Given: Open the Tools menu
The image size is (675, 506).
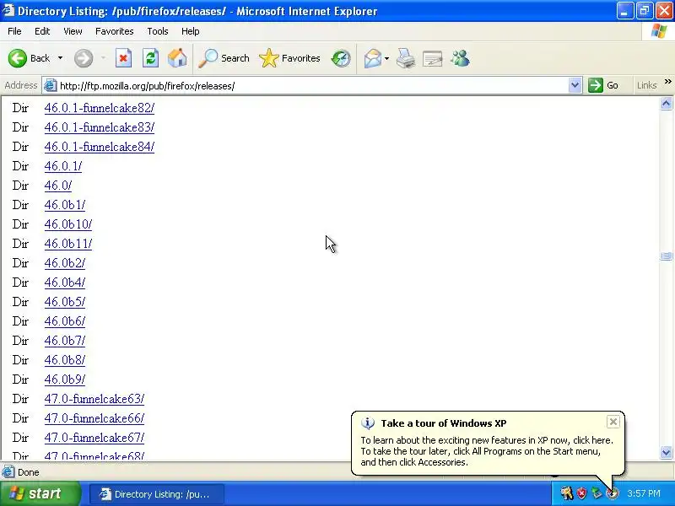Looking at the screenshot, I should (x=158, y=31).
